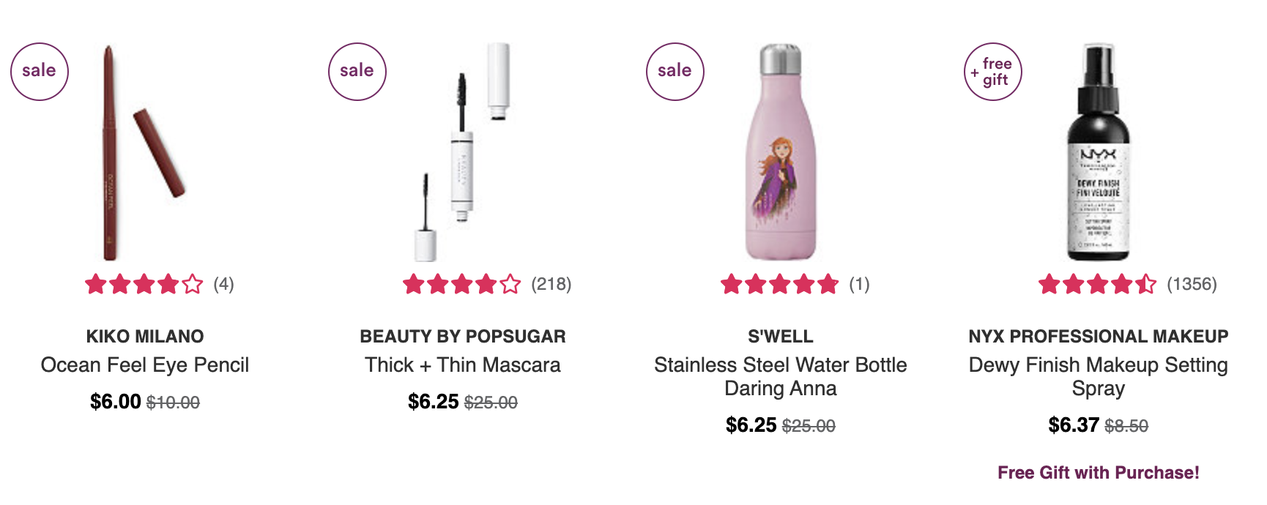The width and height of the screenshot is (1267, 505).
Task: Open the Ocean Feel Eye Pencil link
Action: pyautogui.click(x=145, y=364)
